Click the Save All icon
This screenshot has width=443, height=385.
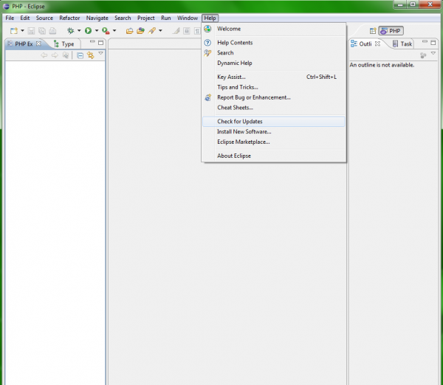point(42,30)
